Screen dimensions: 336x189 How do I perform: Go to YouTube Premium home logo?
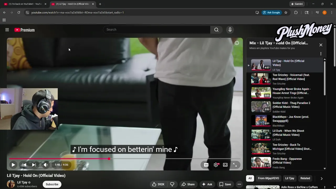(x=24, y=30)
